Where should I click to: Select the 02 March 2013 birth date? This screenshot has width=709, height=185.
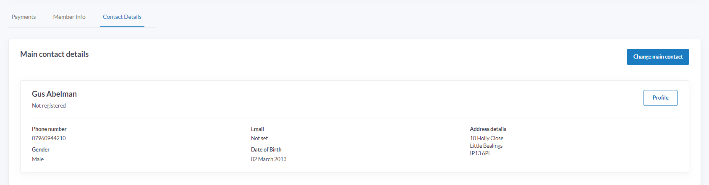(269, 159)
